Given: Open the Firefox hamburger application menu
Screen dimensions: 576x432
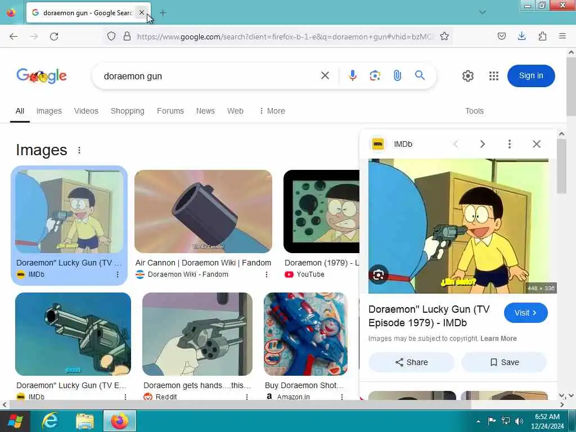Looking at the screenshot, I should pos(562,36).
